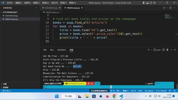
Task: Open the customize layout icon
Action: pyautogui.click(x=155, y=3)
